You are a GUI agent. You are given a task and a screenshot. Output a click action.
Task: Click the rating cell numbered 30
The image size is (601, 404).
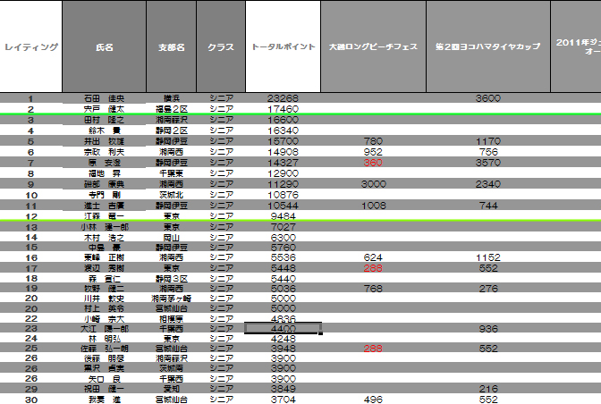tap(31, 400)
